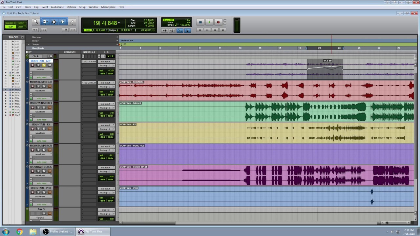
Task: Click Return to Zero transport button
Action: pos(200,30)
